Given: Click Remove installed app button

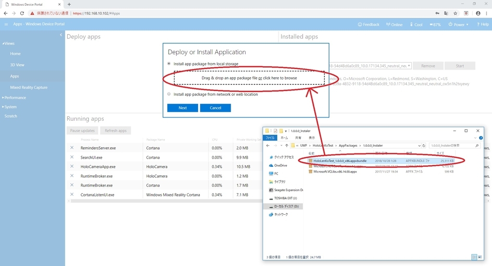Looking at the screenshot, I should [x=428, y=66].
